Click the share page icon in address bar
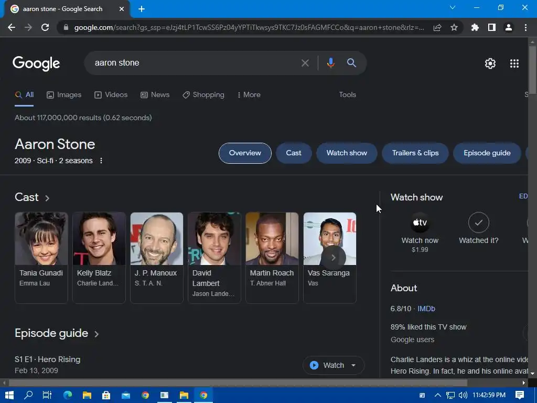537x403 pixels. (437, 27)
